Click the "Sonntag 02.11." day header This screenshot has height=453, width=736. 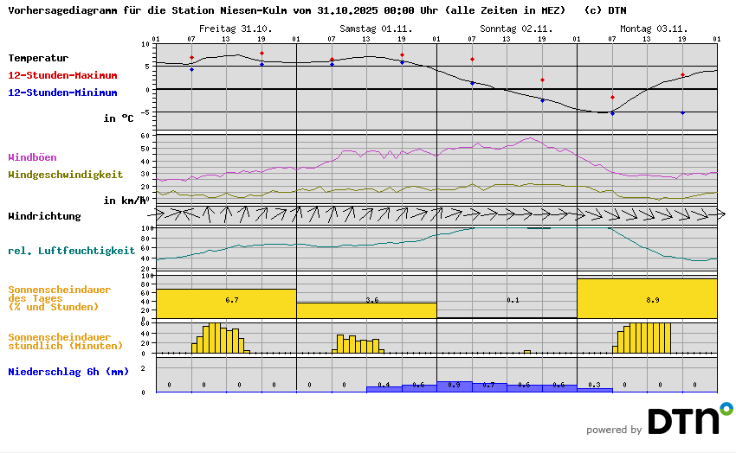(516, 29)
